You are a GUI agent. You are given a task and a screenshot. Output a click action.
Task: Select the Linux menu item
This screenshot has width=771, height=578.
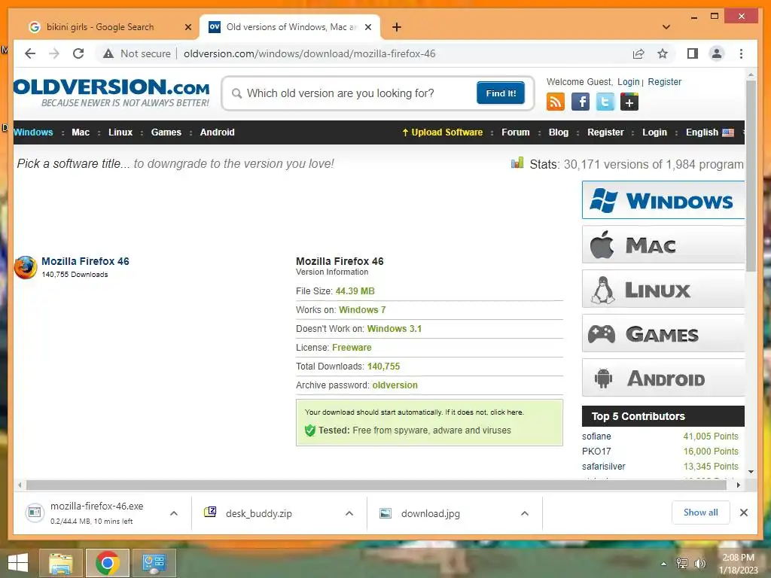[120, 132]
